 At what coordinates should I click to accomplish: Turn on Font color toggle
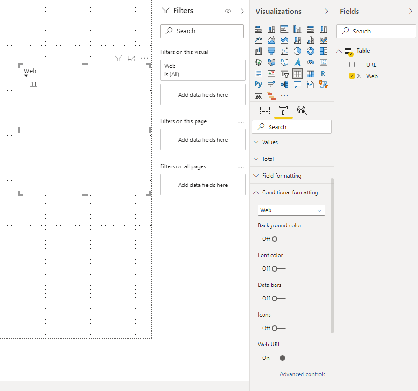pyautogui.click(x=278, y=269)
